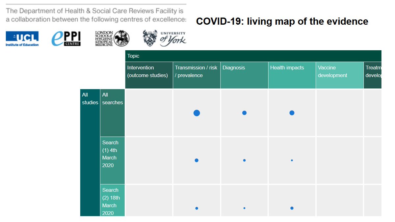Select the Topic header bar

click(133, 56)
